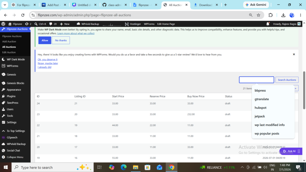Collapse the admin sidebar menu
Viewport: 306px width, 172px height.
pos(15,157)
